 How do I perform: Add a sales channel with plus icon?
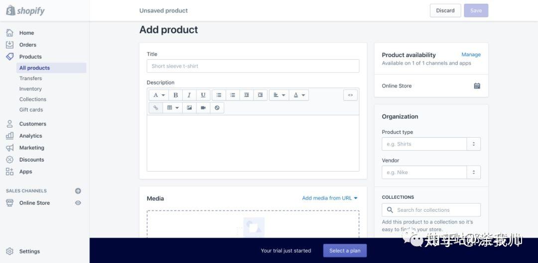pos(78,191)
